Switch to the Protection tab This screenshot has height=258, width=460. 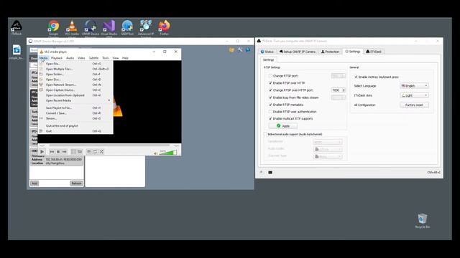[330, 52]
